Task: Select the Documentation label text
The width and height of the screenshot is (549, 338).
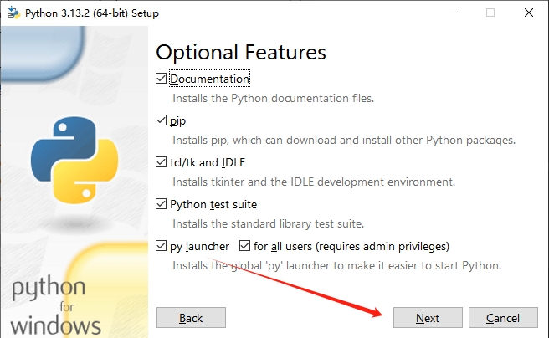Action: [x=209, y=79]
